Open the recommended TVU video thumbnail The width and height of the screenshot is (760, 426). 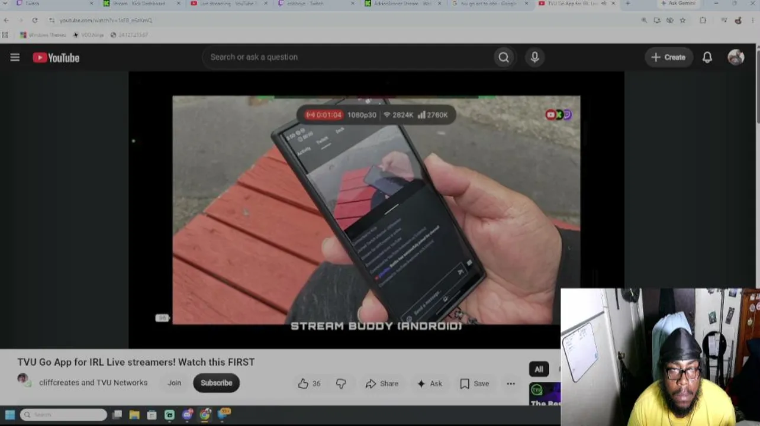tap(545, 394)
